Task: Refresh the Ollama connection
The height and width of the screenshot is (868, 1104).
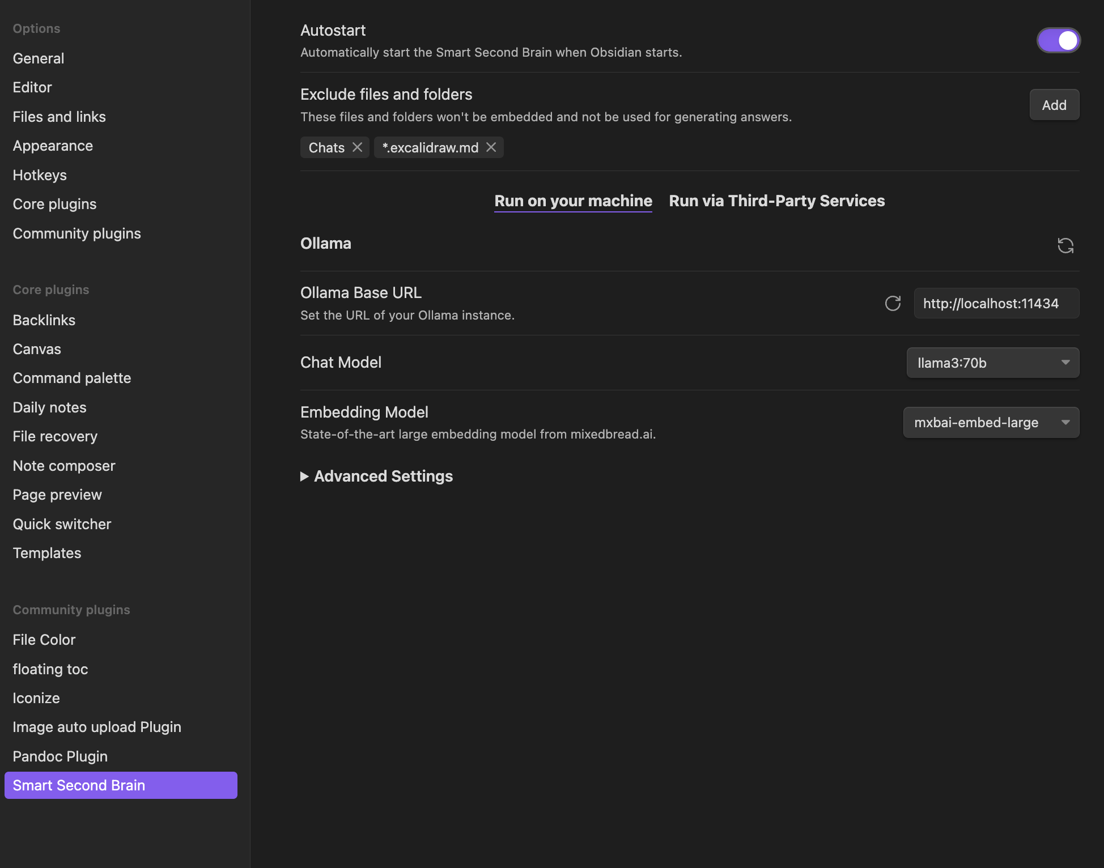Action: 1065,245
